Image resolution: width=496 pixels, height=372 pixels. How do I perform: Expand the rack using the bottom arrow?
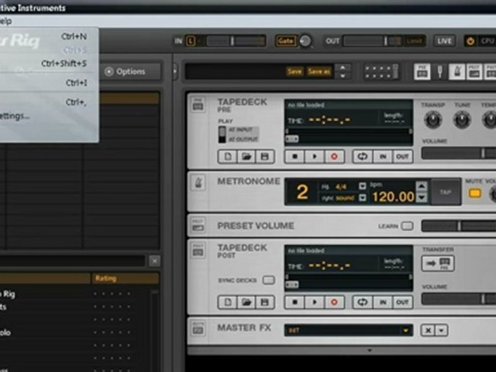[369, 350]
